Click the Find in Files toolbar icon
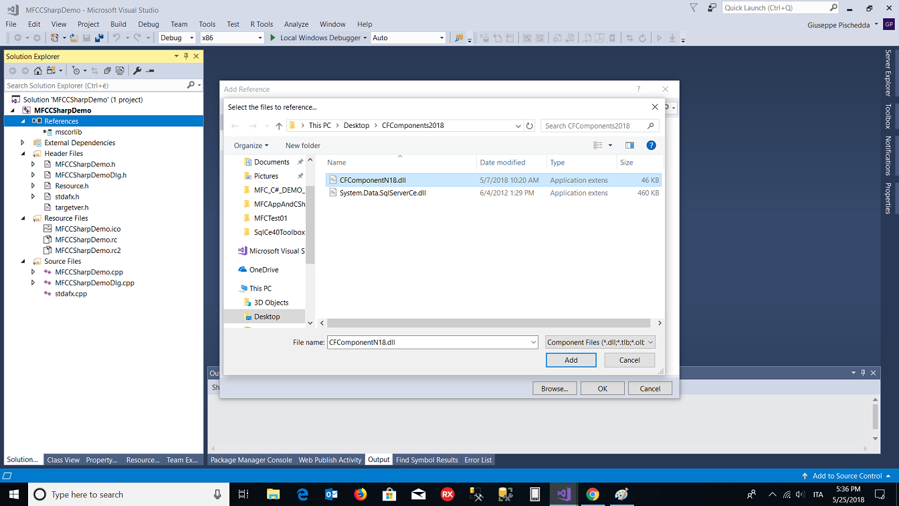This screenshot has width=899, height=506. click(x=459, y=38)
